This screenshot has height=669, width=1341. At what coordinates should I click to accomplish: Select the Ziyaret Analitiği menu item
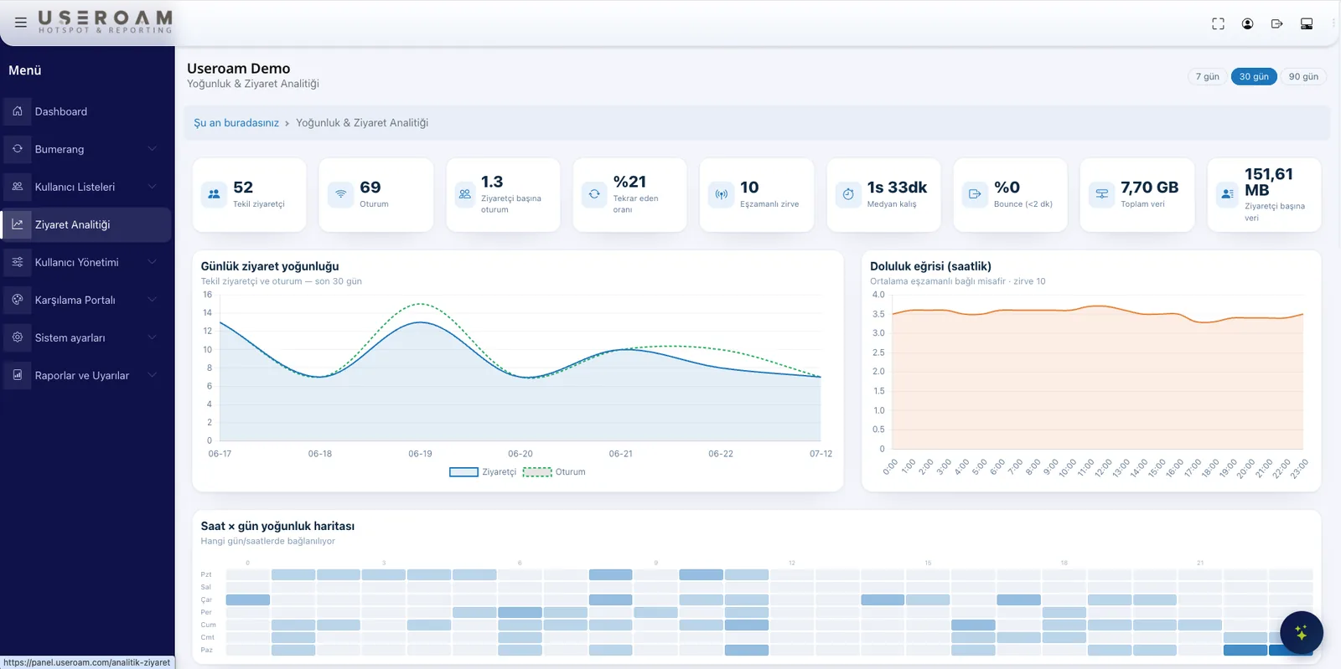(x=86, y=224)
